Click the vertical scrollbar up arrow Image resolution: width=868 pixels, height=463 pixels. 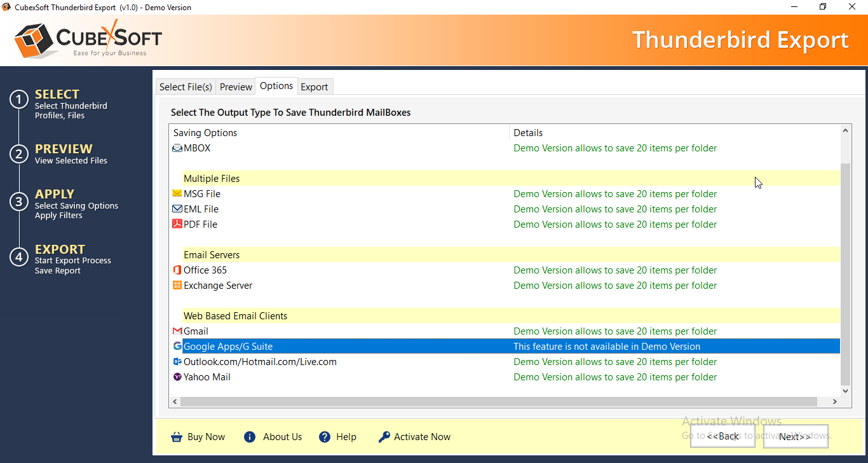point(846,130)
